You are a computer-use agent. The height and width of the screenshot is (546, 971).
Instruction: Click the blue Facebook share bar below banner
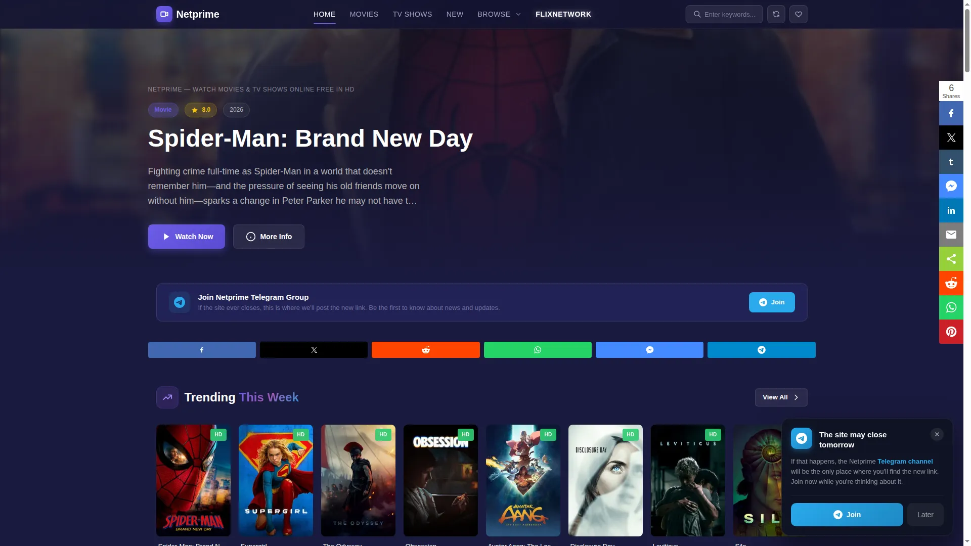[202, 350]
